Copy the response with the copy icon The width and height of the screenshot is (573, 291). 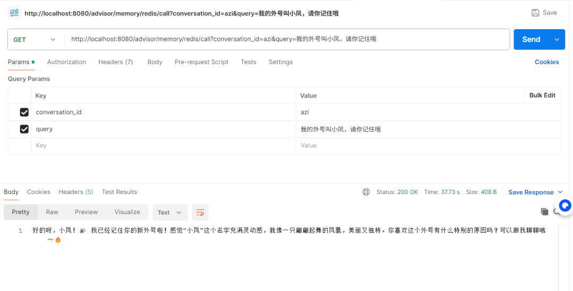pos(544,212)
